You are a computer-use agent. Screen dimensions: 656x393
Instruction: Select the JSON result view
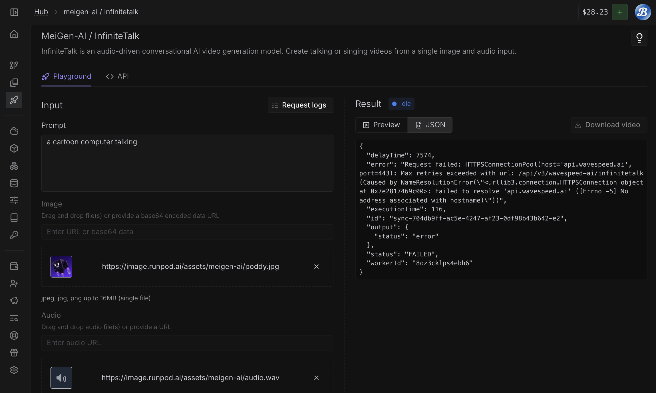430,125
